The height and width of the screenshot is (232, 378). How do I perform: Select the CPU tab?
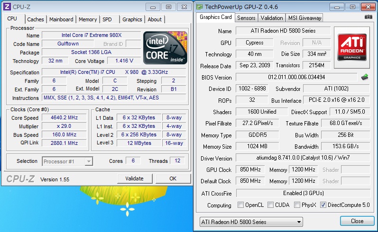click(x=12, y=18)
